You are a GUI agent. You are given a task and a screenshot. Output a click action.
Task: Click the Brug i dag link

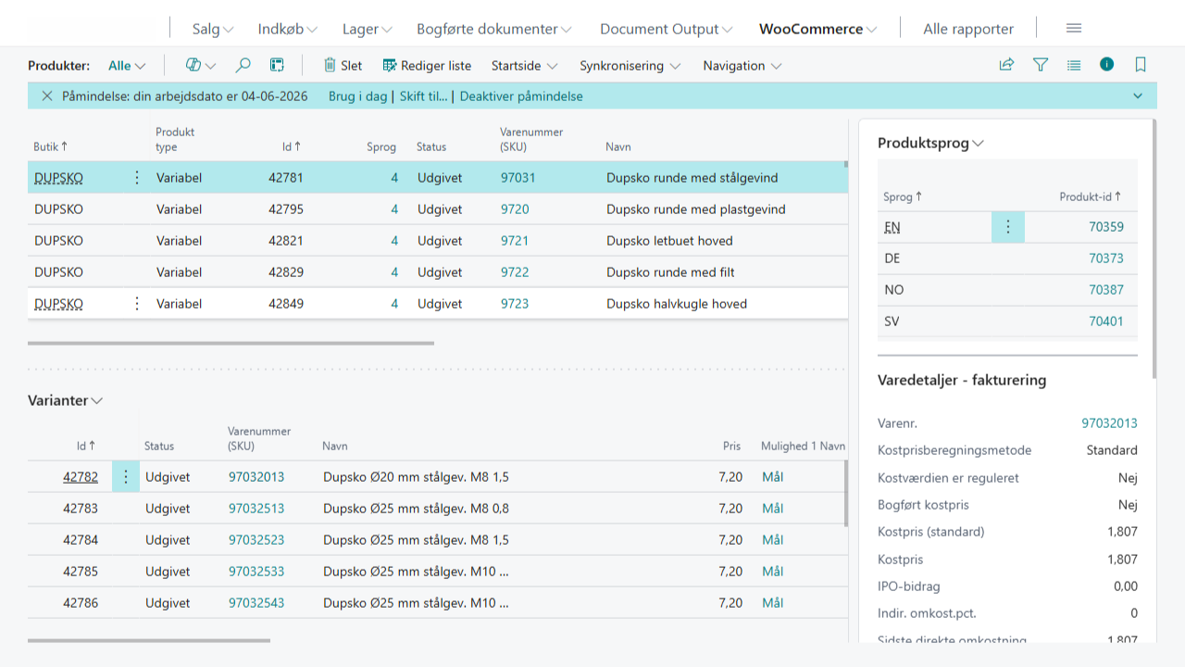pyautogui.click(x=359, y=96)
